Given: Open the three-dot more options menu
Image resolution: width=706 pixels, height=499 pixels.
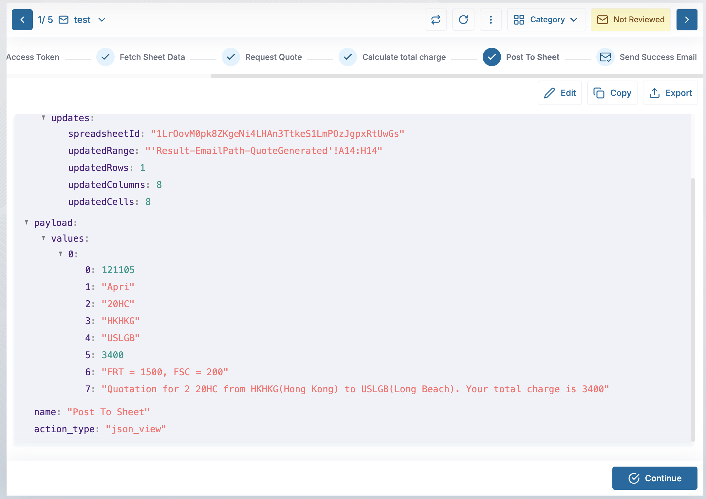Looking at the screenshot, I should 491,20.
